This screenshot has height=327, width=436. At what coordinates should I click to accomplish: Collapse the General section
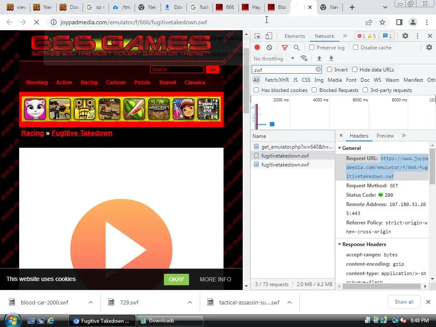point(339,148)
